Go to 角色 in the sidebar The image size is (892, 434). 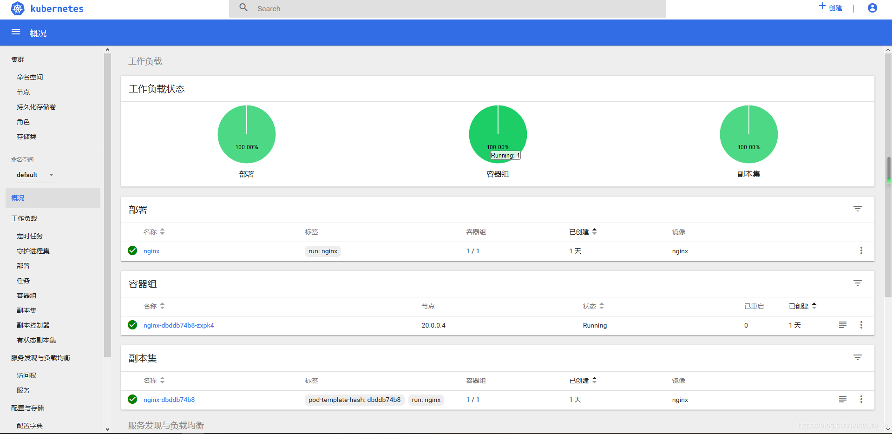click(x=23, y=122)
